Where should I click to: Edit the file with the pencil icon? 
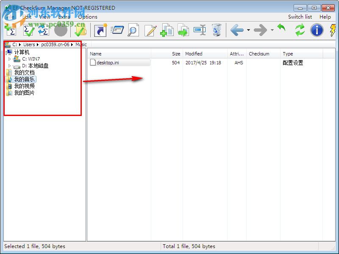click(x=150, y=30)
